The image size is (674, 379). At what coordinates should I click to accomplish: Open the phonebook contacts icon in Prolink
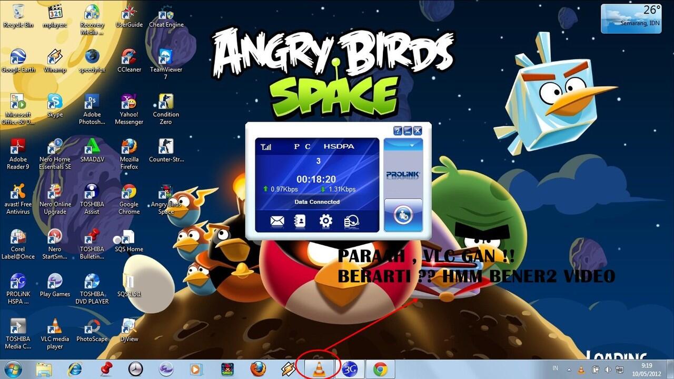click(x=300, y=221)
